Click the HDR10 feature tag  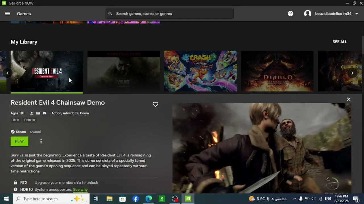30,120
